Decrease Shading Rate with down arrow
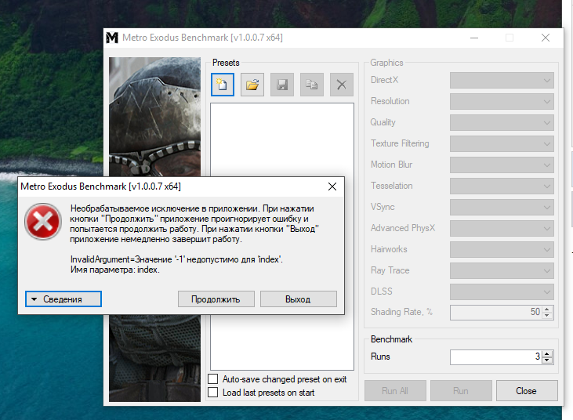Screen dimensions: 573x420 [x=546, y=316]
